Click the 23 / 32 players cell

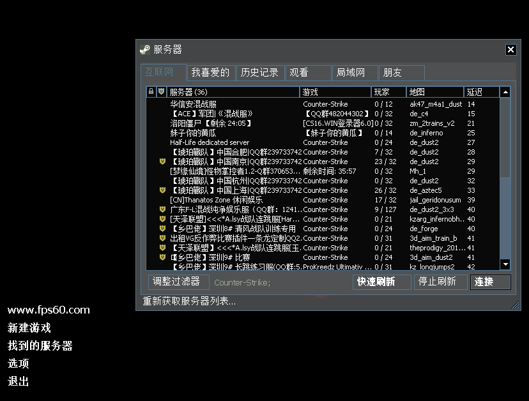385,162
